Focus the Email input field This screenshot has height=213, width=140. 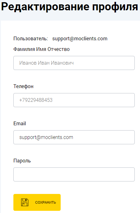click(x=74, y=137)
